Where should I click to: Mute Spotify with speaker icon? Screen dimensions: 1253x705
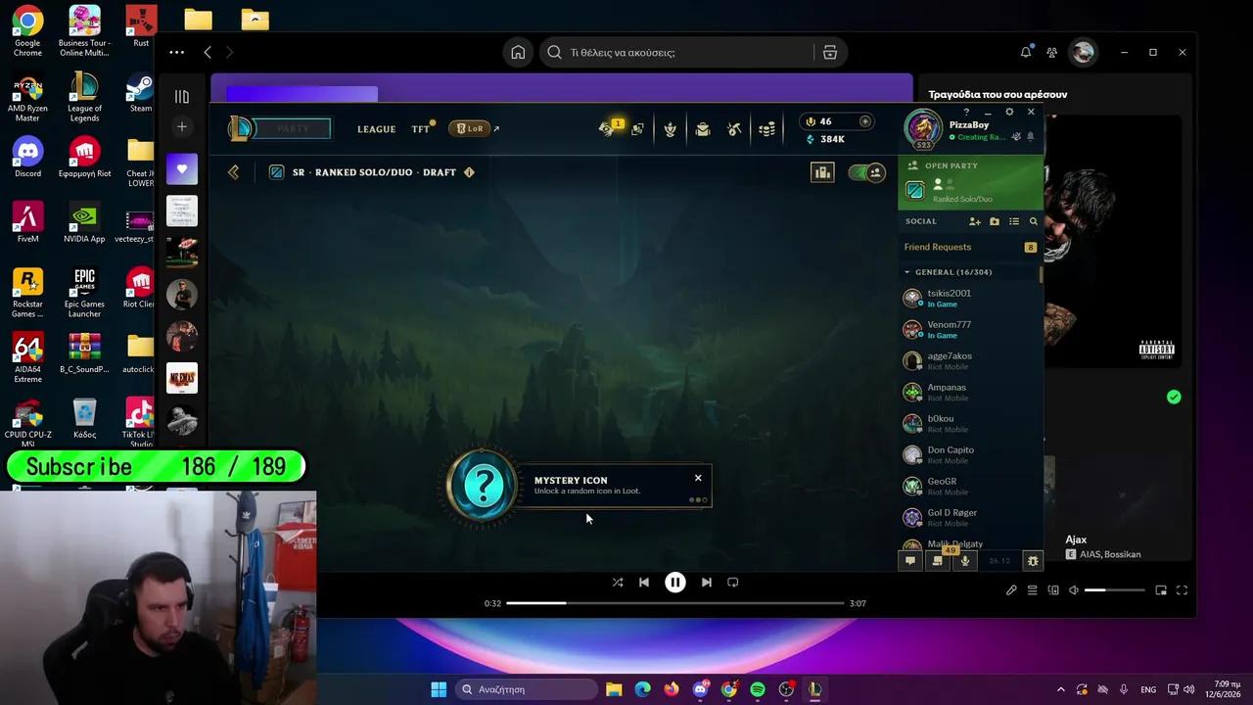1074,590
